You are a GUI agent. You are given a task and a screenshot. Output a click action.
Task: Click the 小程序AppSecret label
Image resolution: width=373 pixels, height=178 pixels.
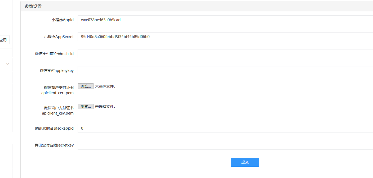coord(59,37)
